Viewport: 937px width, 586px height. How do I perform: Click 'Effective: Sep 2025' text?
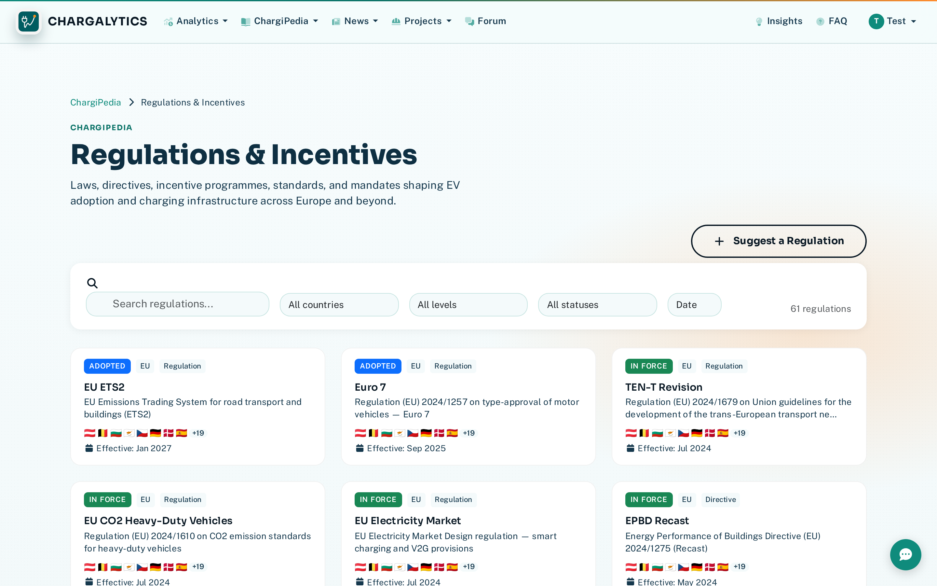406,448
